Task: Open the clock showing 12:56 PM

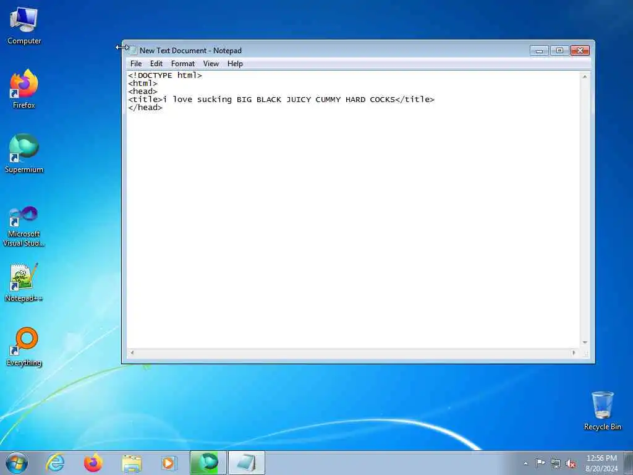Action: point(601,463)
